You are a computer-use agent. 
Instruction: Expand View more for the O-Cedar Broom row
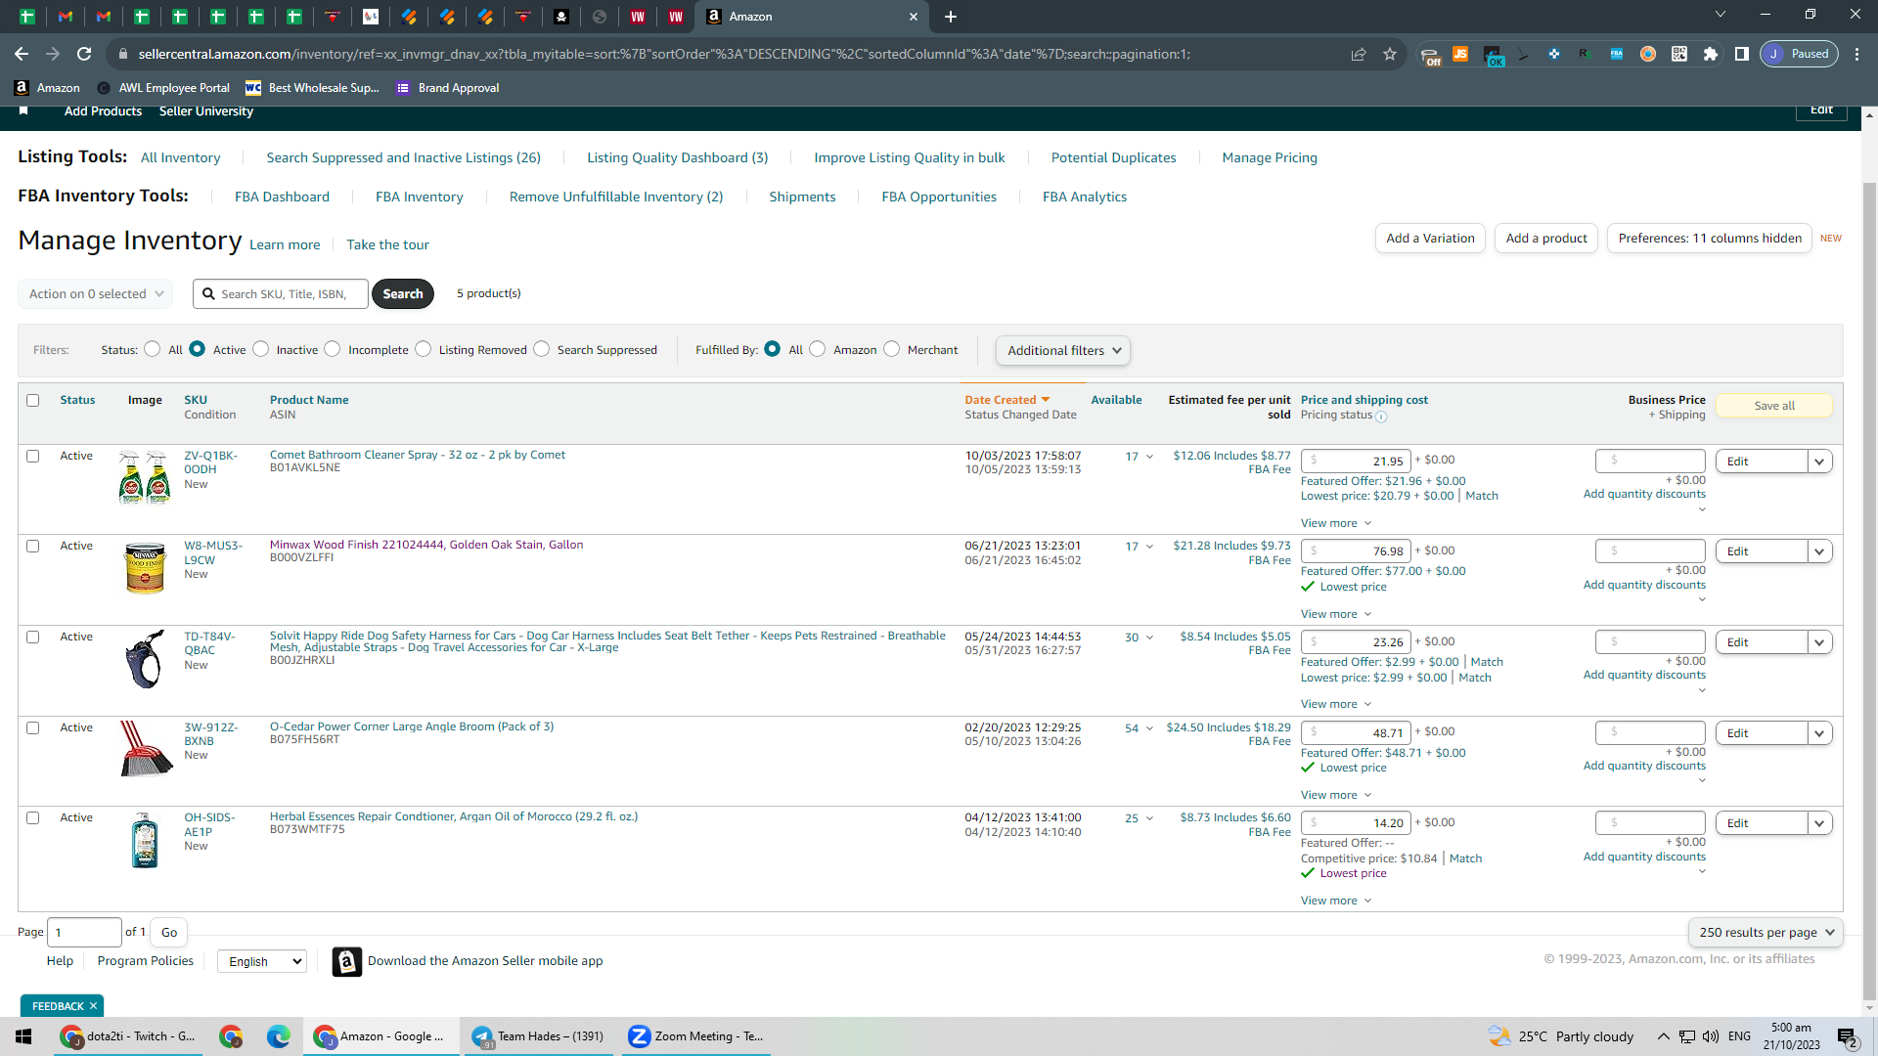pyautogui.click(x=1336, y=795)
